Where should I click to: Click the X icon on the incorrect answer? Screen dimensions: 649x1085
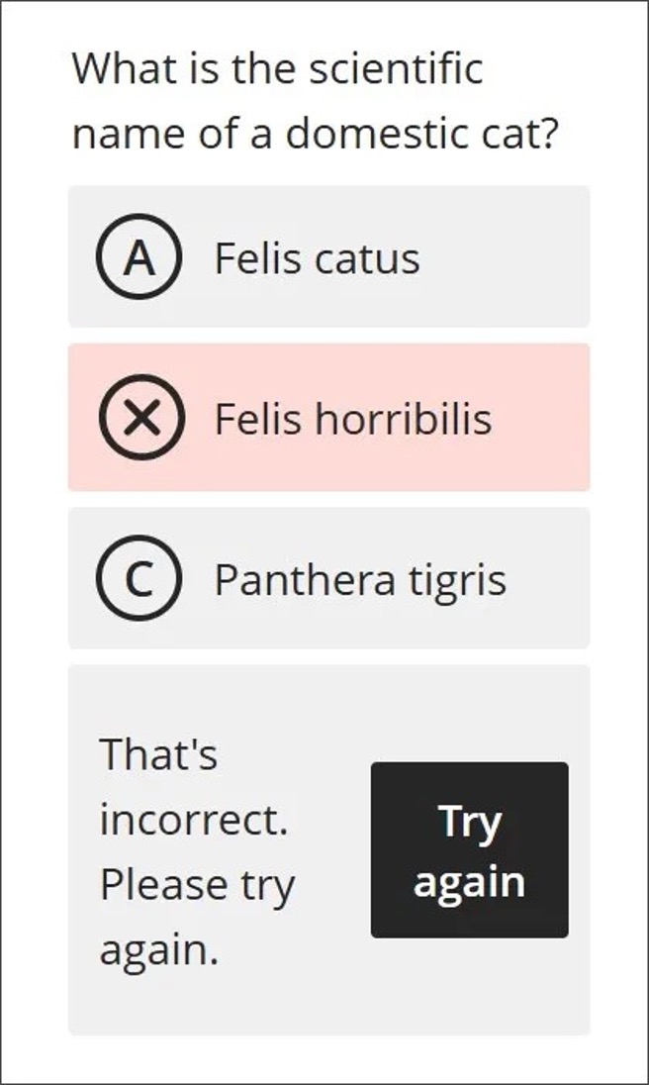tap(141, 418)
